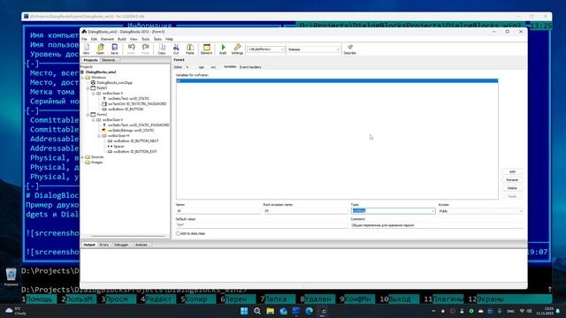
Task: Switch to the cpp source tab
Action: pyautogui.click(x=202, y=67)
